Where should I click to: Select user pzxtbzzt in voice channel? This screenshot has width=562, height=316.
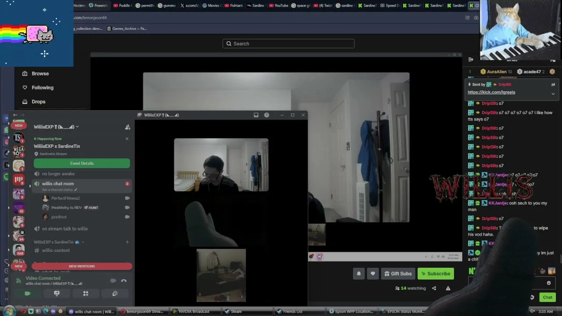(59, 217)
